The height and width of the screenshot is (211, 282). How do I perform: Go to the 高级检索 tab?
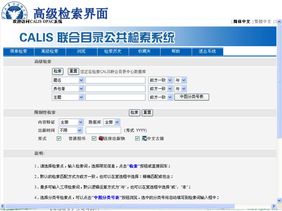click(x=50, y=51)
